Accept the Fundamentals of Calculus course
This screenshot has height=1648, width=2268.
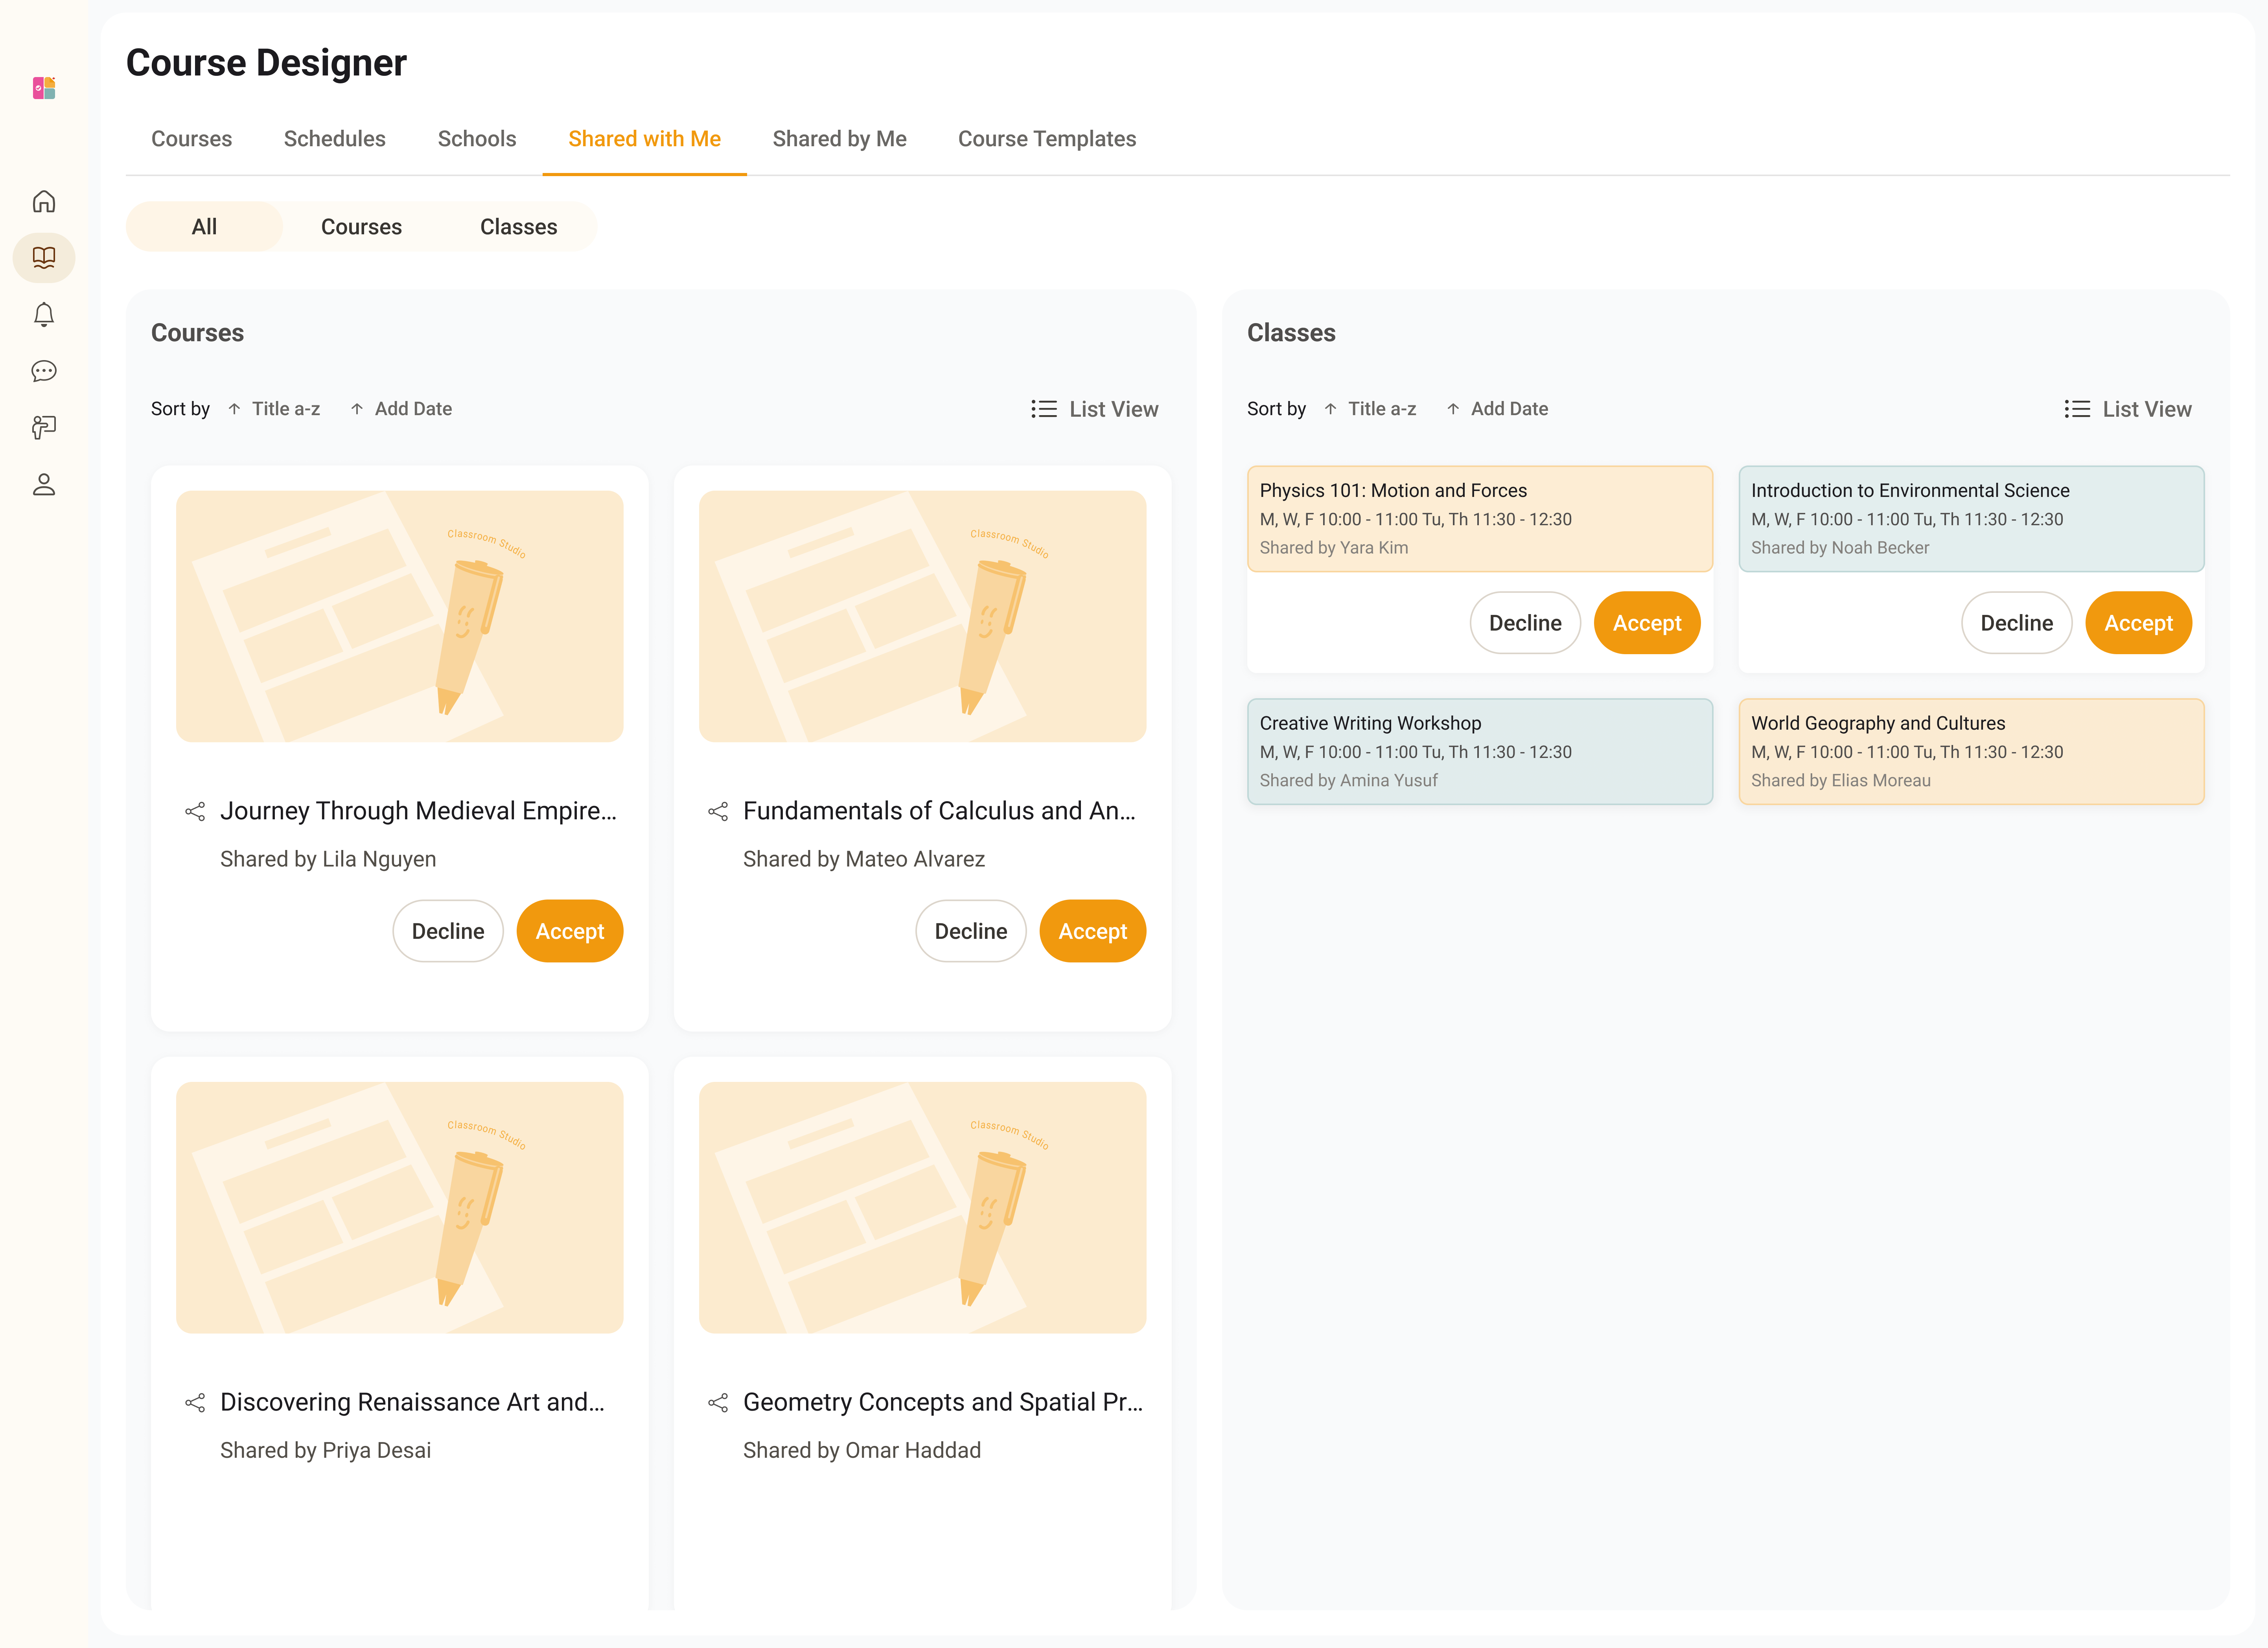(x=1093, y=931)
